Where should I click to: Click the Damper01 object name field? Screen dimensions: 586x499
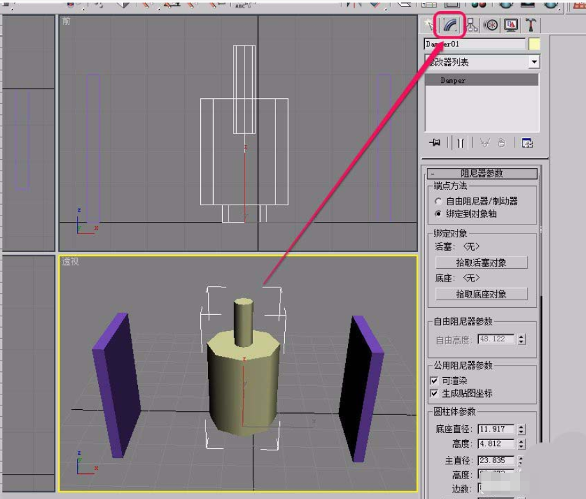pyautogui.click(x=474, y=44)
